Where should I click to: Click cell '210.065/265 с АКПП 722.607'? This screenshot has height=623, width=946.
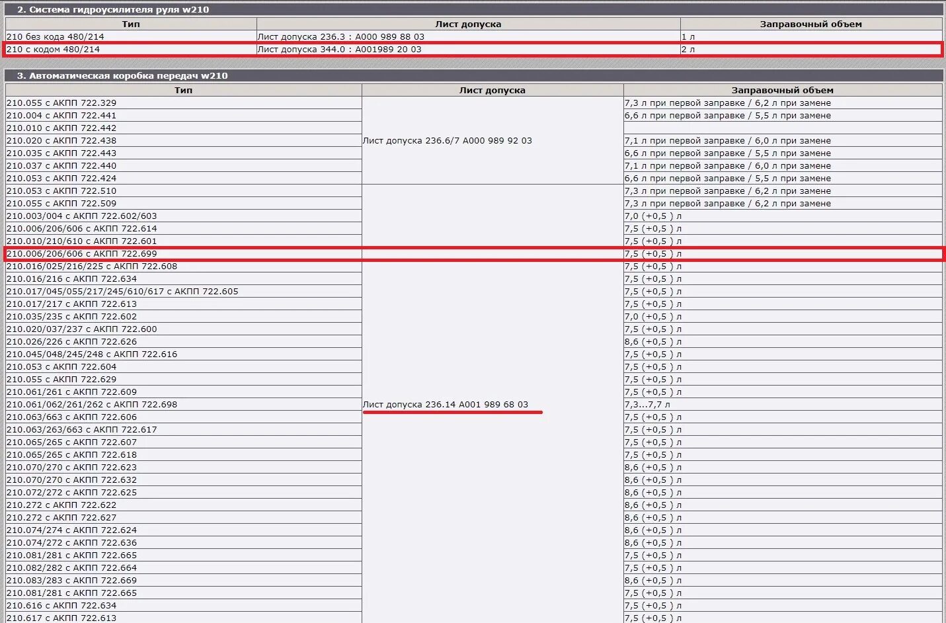pyautogui.click(x=184, y=442)
